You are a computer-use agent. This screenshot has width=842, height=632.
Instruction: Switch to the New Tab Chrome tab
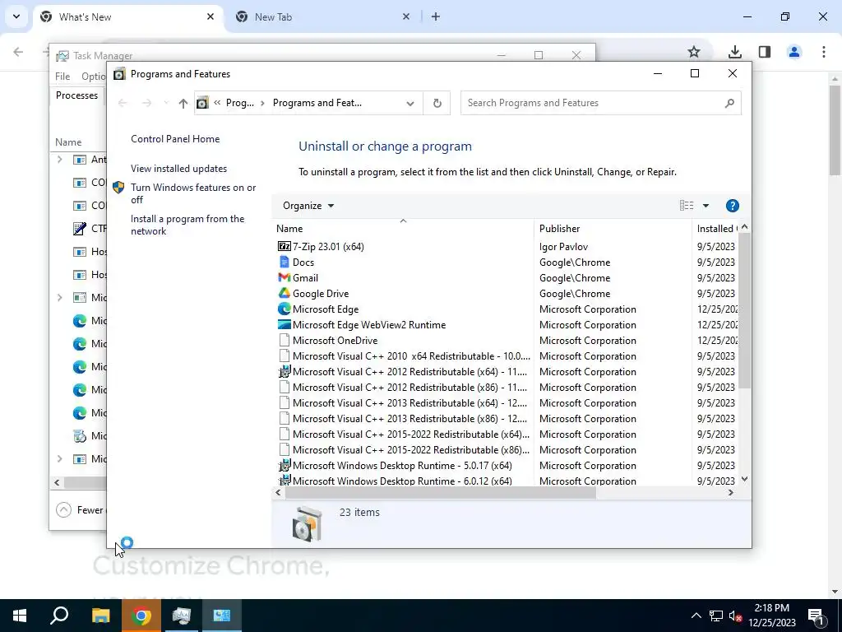322,17
